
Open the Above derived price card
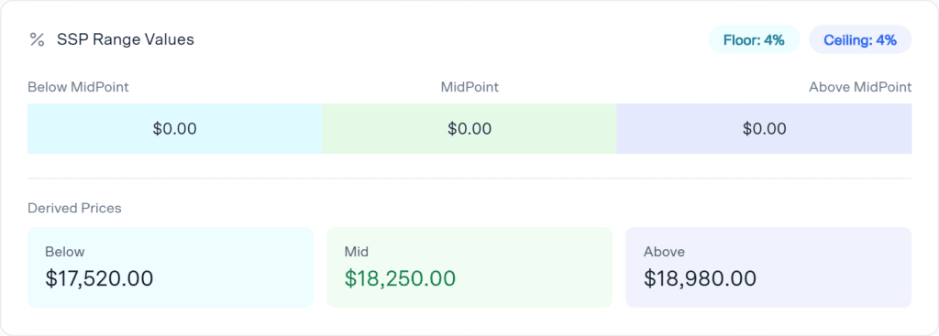coord(768,267)
